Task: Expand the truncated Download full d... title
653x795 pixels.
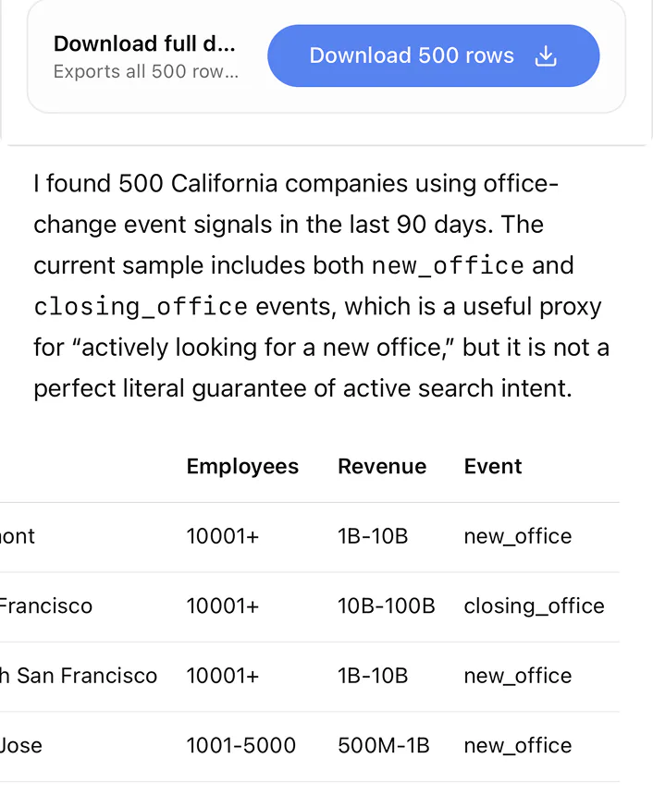Action: tap(145, 43)
